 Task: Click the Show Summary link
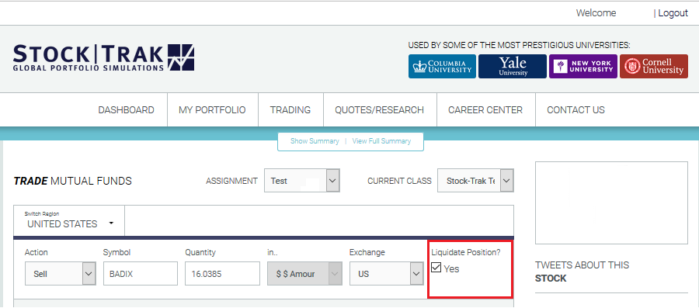click(x=315, y=141)
